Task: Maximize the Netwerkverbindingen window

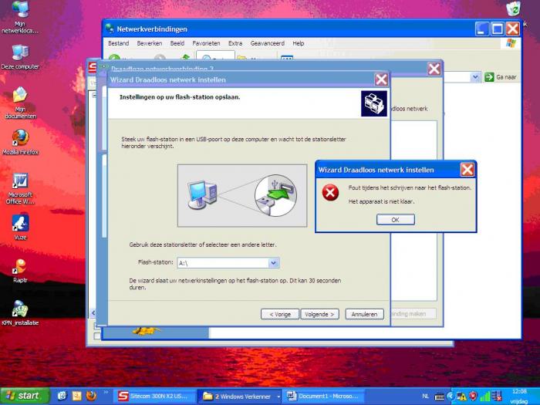Action: pos(497,29)
